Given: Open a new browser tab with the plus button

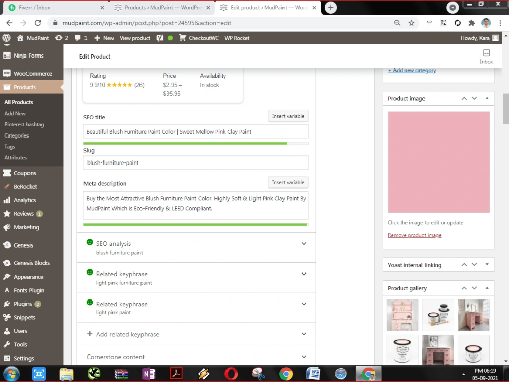Looking at the screenshot, I should click(330, 8).
